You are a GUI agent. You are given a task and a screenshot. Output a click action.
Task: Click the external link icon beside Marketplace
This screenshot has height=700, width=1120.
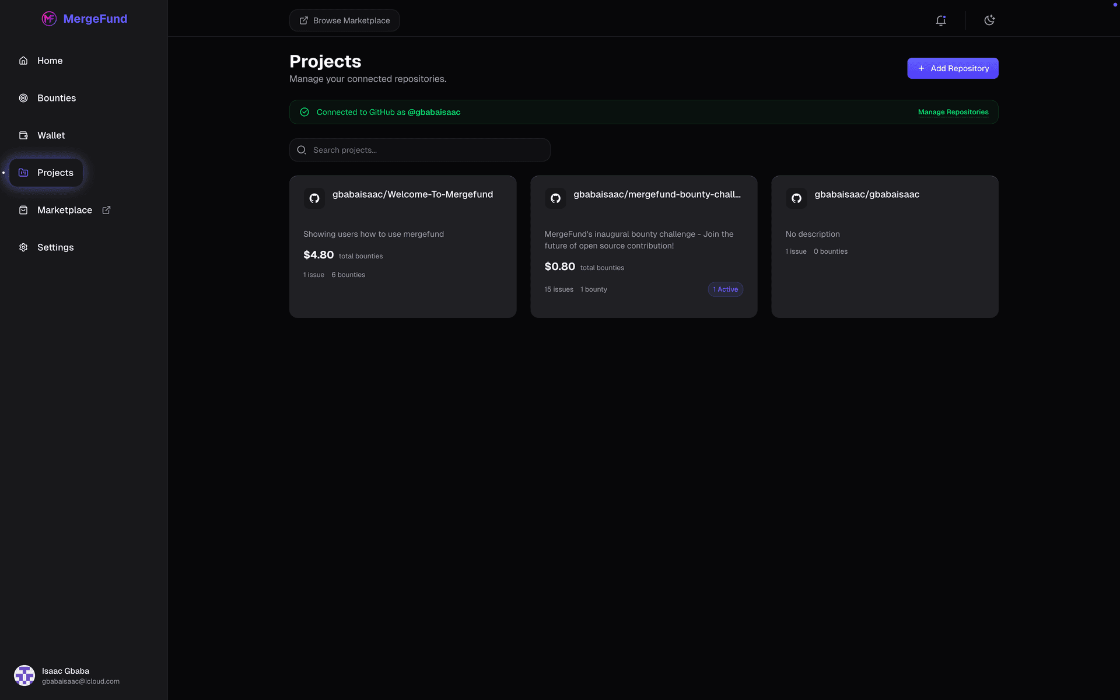pyautogui.click(x=106, y=209)
